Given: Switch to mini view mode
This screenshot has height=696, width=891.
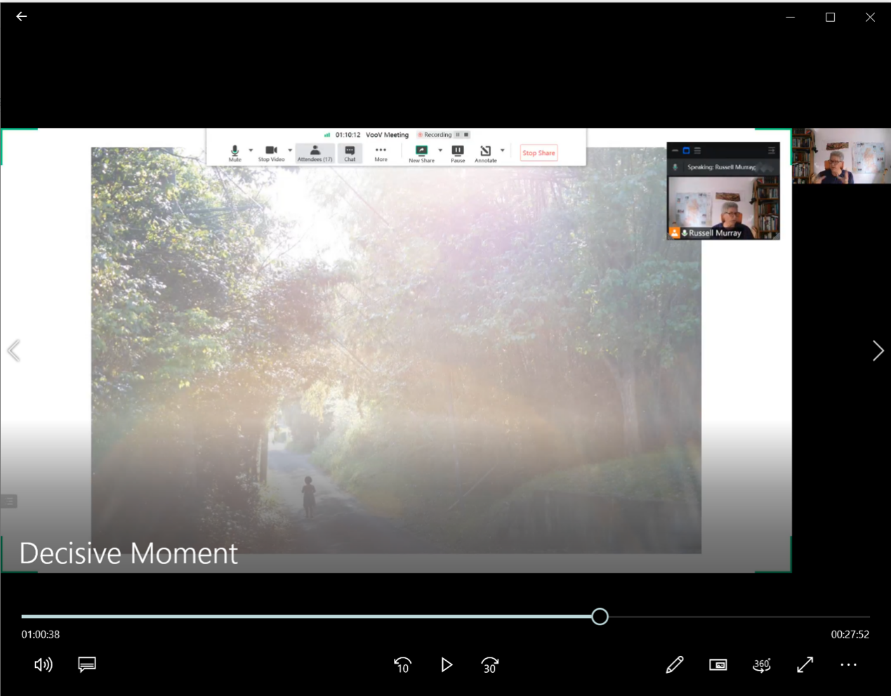Looking at the screenshot, I should click(x=718, y=664).
